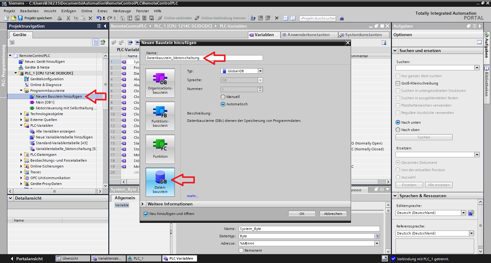
Task: Open the Suchen combo box dropdown
Action: [x=477, y=68]
